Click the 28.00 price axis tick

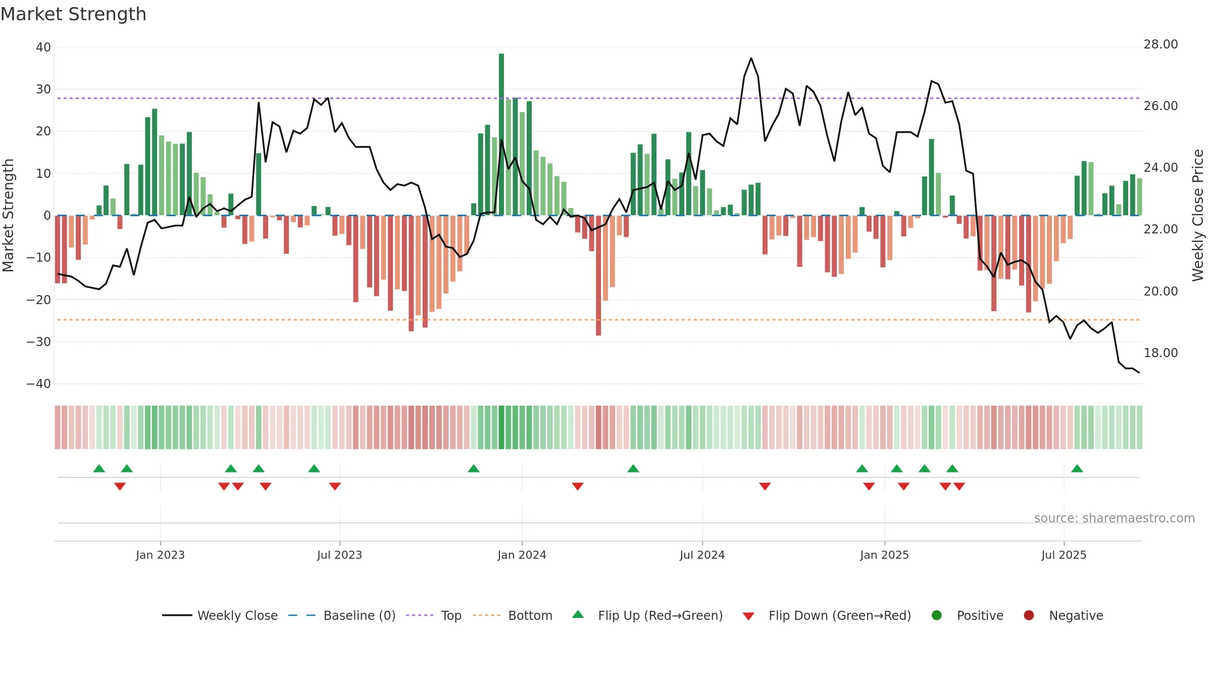(1160, 44)
